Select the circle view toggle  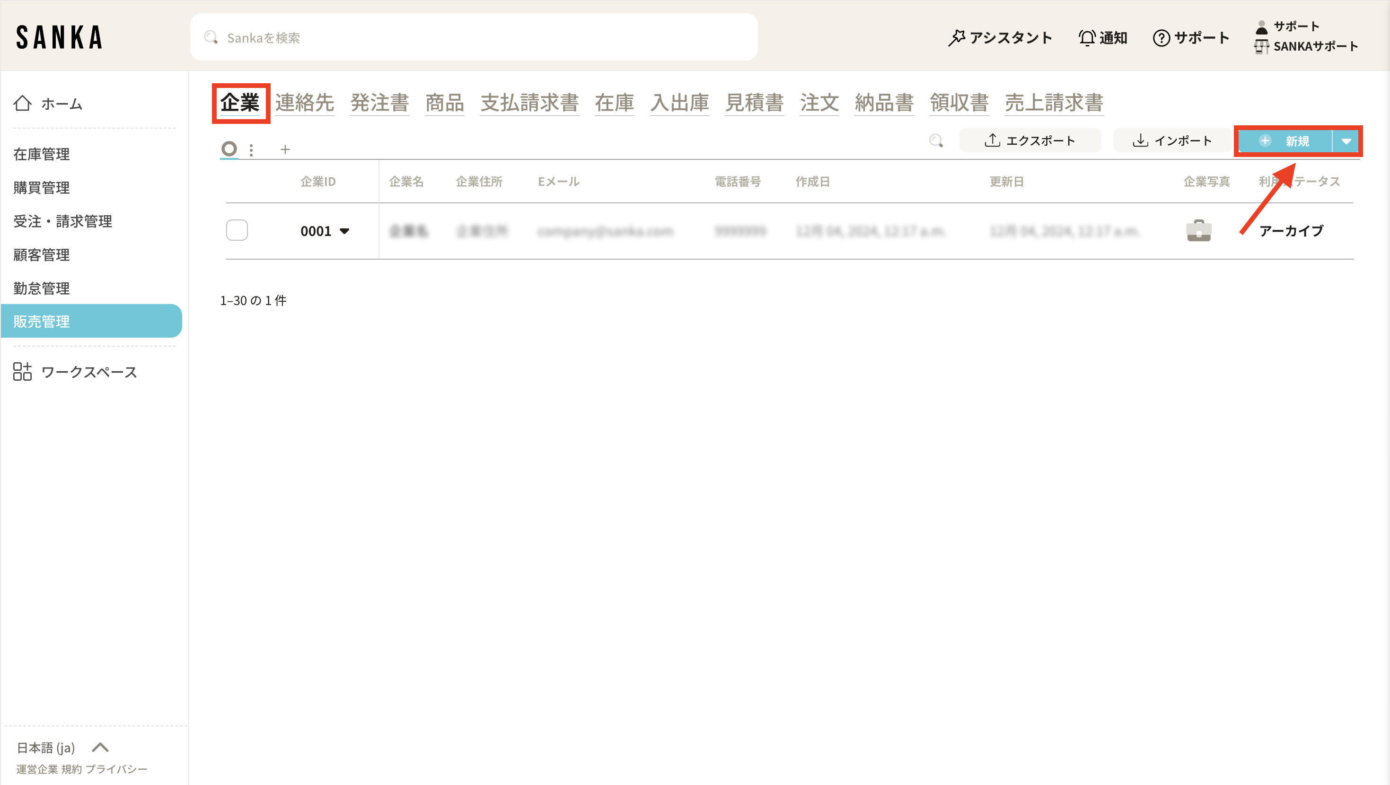click(x=229, y=148)
